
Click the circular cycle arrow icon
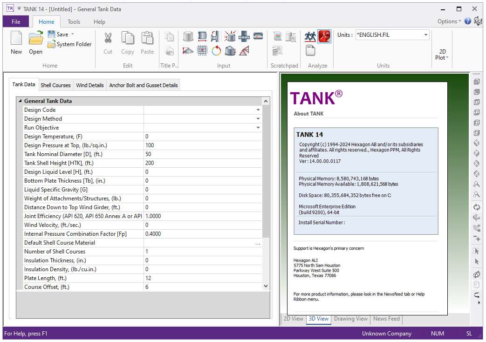(x=216, y=50)
